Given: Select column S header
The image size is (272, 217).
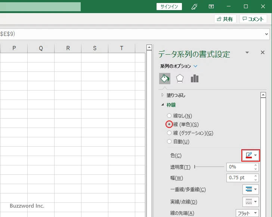Looking at the screenshot, I should (x=95, y=48).
